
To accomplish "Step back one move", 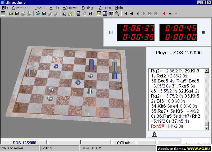I will 138,14.
